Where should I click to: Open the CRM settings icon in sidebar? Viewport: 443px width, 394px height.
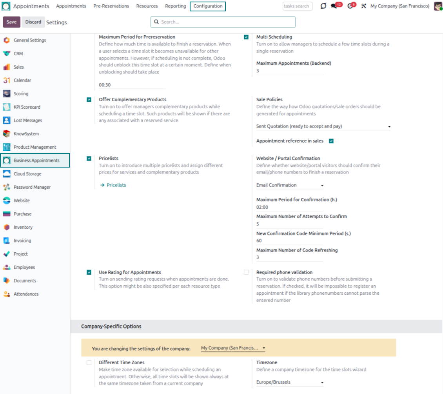click(x=6, y=54)
